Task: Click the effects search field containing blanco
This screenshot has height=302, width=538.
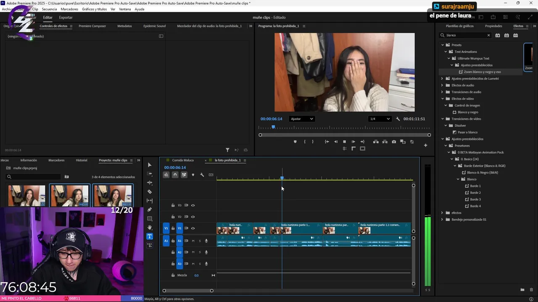Action: pos(465,35)
